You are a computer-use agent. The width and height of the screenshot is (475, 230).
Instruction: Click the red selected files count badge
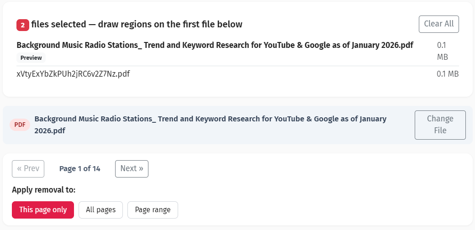click(x=23, y=25)
